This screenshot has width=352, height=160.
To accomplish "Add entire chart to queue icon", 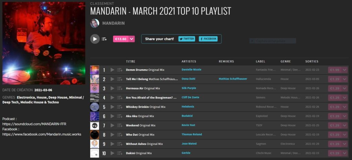I will (x=104, y=39).
